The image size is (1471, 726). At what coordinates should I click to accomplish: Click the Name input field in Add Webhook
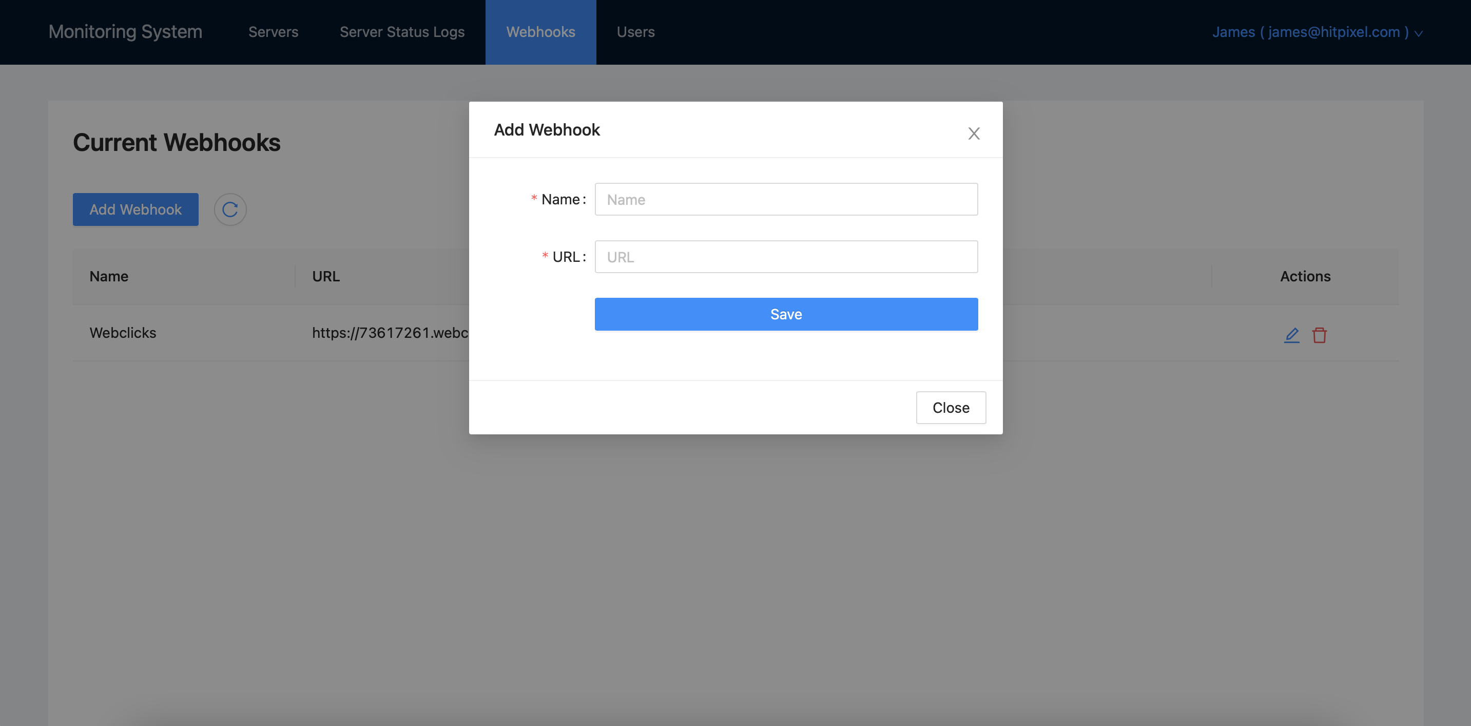786,199
